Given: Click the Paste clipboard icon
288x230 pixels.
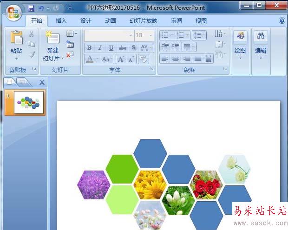Looking at the screenshot, I should (16, 38).
